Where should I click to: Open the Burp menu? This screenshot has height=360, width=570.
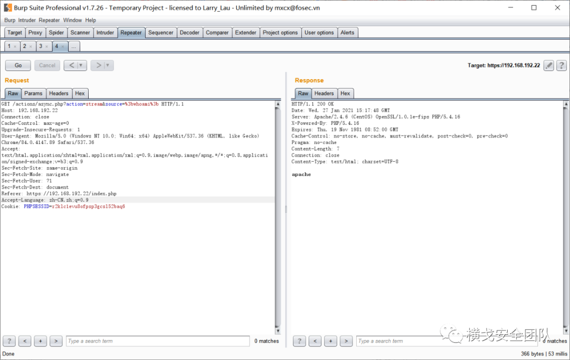[x=10, y=21]
